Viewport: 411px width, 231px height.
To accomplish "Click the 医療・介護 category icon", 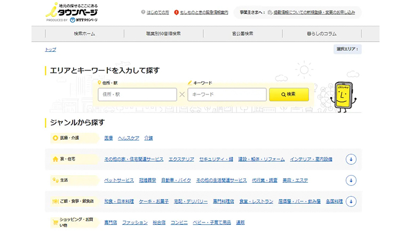I will 55,138.
